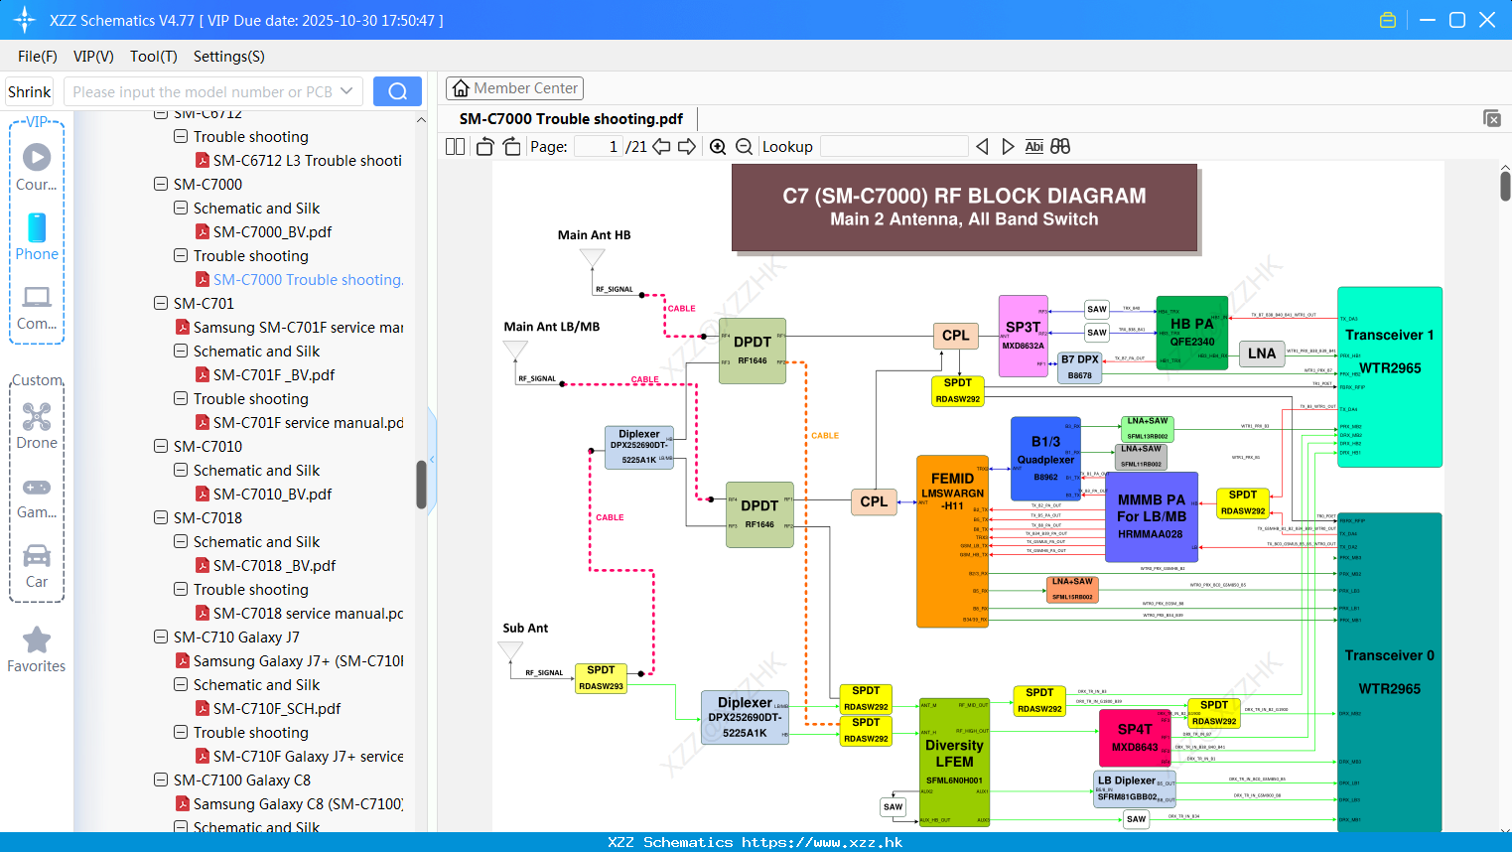Click the Lookup text field

tap(894, 146)
